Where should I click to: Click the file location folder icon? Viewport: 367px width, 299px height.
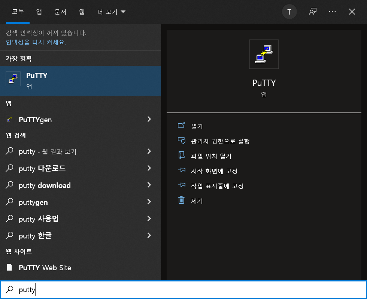pyautogui.click(x=181, y=155)
